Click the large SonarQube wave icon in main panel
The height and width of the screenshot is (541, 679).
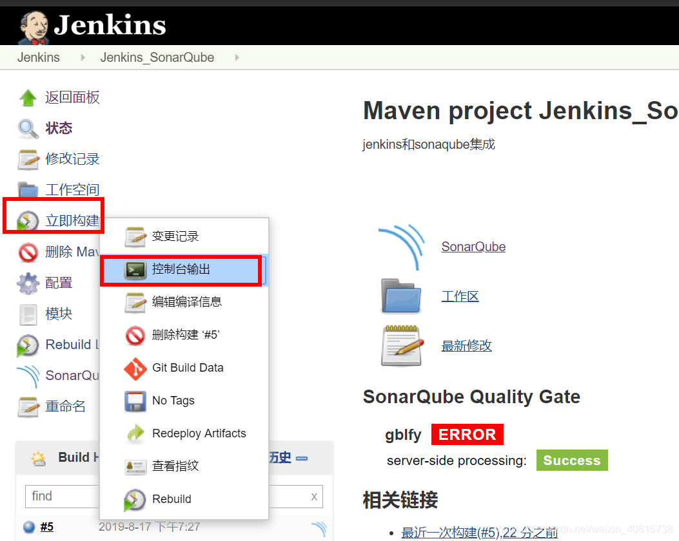402,247
